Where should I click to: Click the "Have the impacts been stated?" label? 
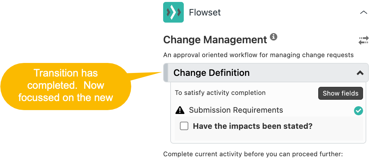tap(252, 126)
